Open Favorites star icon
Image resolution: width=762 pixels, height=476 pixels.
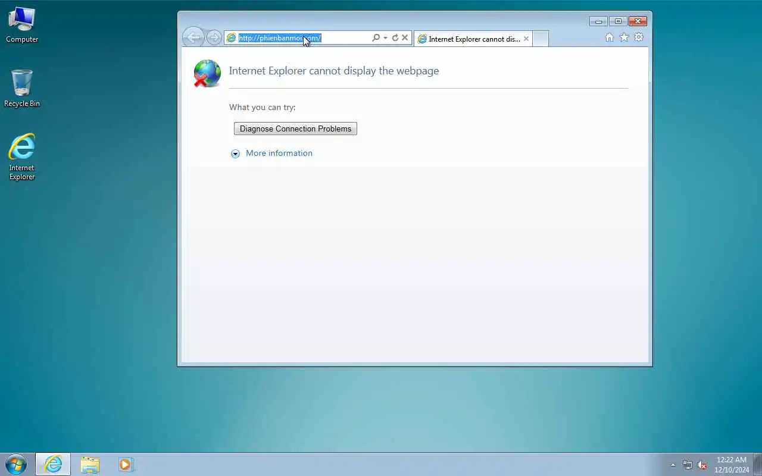[x=624, y=37]
